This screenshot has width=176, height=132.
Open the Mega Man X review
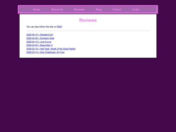coord(39,45)
